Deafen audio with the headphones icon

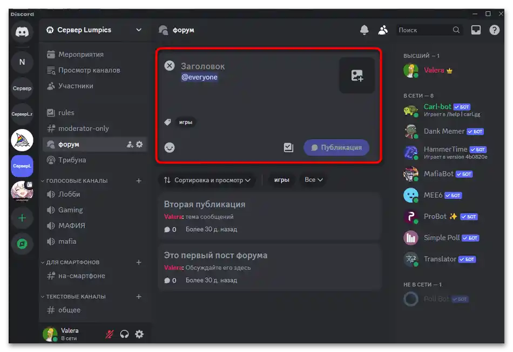[x=124, y=334]
